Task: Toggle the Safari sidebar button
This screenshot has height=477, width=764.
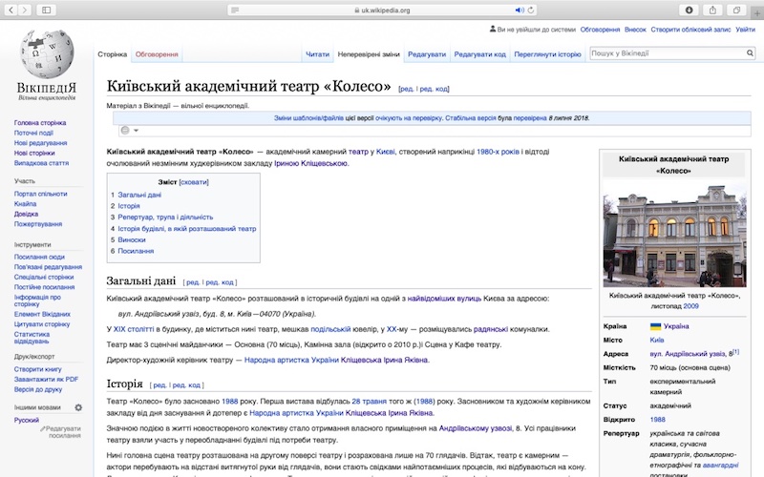Action: point(46,10)
